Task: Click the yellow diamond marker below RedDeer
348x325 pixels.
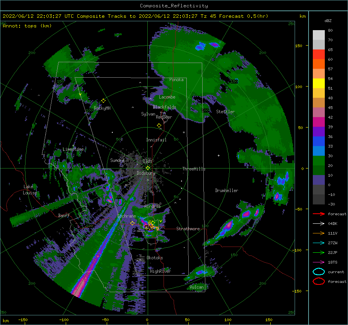Action: [x=159, y=126]
